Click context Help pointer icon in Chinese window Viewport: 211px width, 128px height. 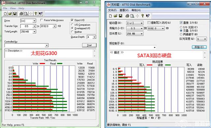click(x=148, y=16)
